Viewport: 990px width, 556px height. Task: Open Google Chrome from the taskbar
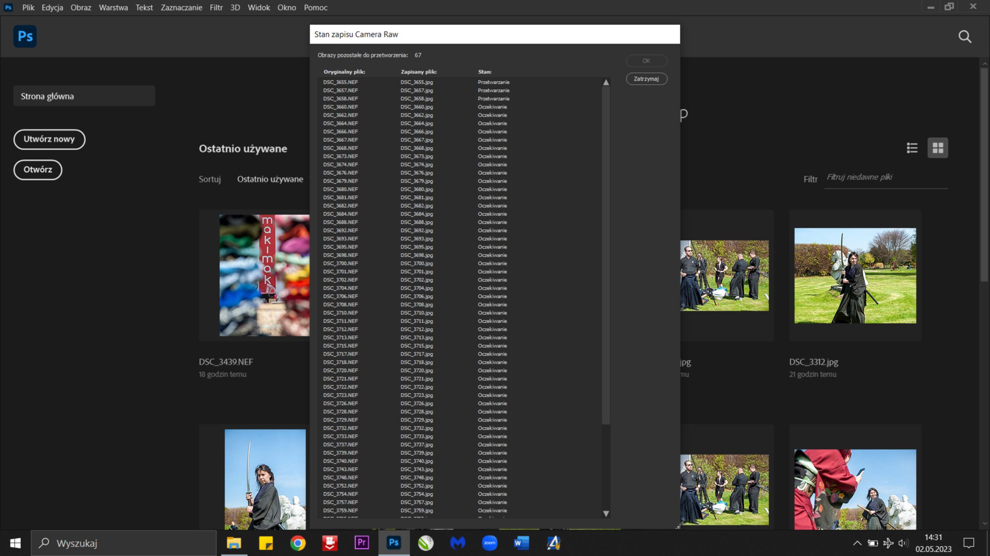298,543
